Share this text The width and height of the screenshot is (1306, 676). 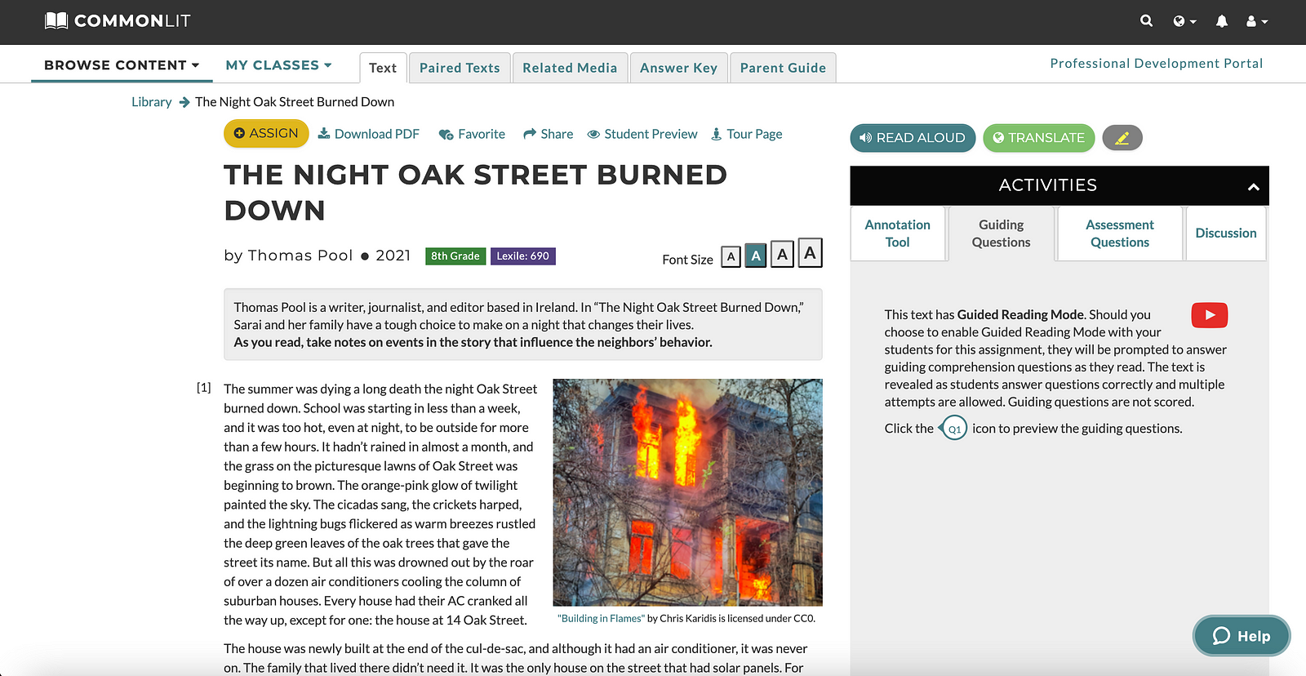[548, 134]
